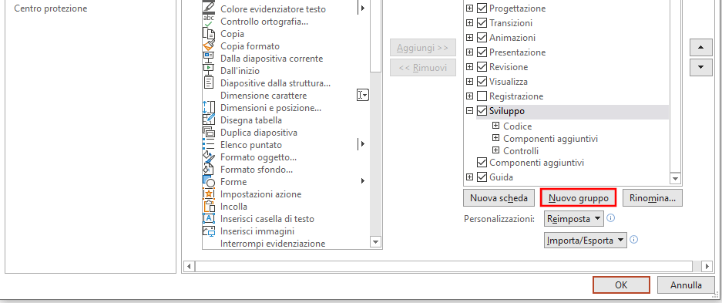Click the info icon beside Reimposta
Viewport: 722px width, 303px height.
[610, 218]
